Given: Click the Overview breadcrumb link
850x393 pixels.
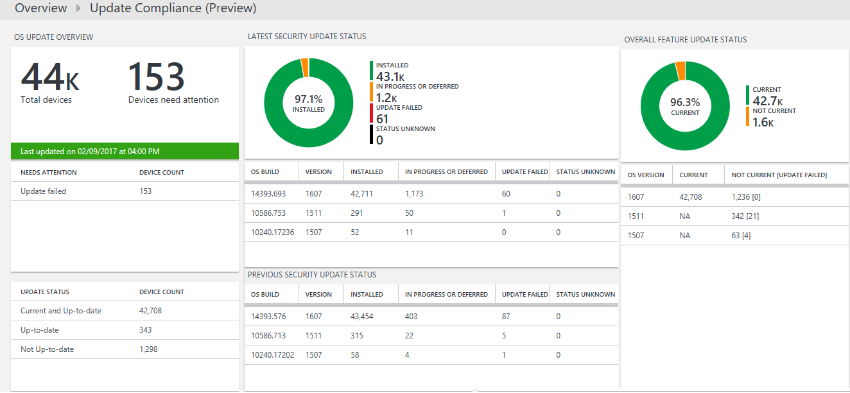Looking at the screenshot, I should [x=40, y=8].
